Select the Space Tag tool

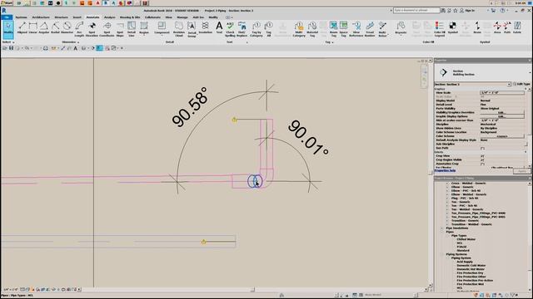click(344, 29)
